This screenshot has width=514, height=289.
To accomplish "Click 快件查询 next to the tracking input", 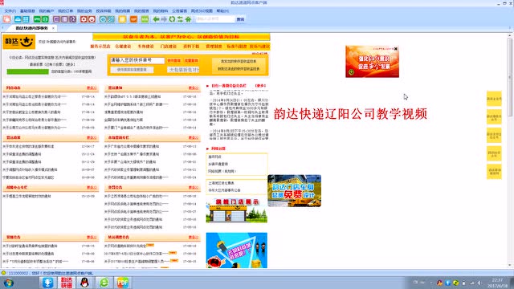I will tap(173, 61).
